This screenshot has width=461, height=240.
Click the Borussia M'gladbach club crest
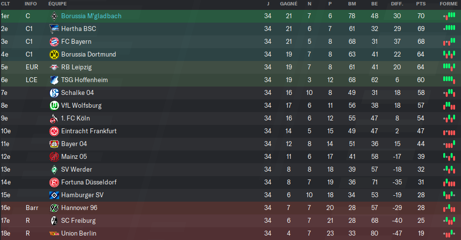point(54,16)
